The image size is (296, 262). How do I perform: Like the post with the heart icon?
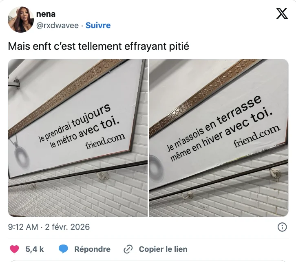pos(14,249)
